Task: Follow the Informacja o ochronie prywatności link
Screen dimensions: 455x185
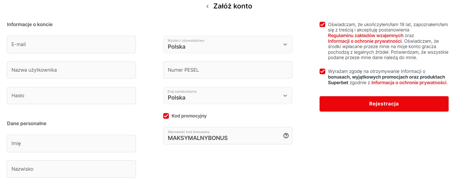Action: [x=409, y=83]
